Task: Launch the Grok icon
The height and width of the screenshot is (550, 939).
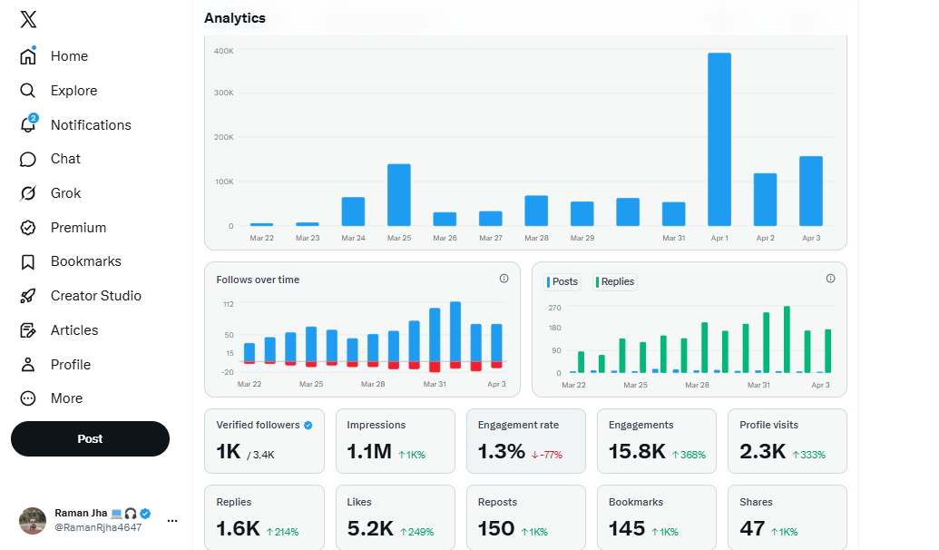Action: pyautogui.click(x=27, y=193)
